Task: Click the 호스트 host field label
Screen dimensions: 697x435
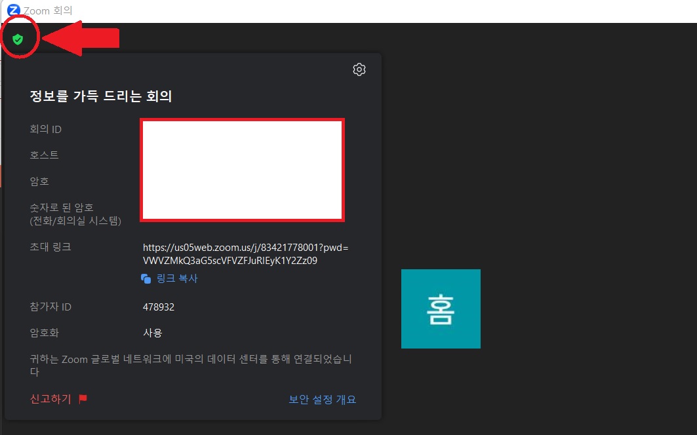Action: click(45, 155)
